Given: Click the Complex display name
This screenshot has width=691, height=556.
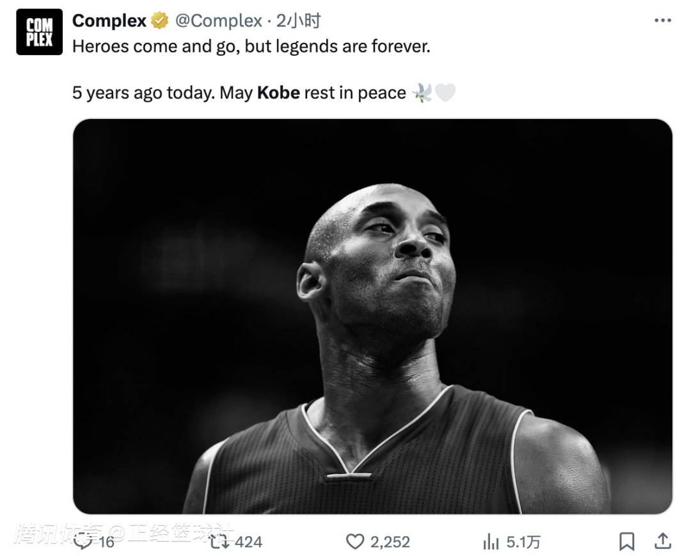Looking at the screenshot, I should (x=109, y=20).
